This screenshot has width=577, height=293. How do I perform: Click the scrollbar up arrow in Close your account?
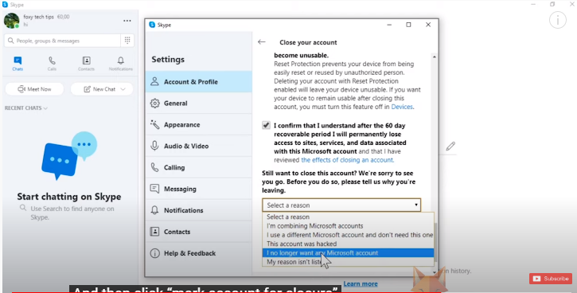435,57
